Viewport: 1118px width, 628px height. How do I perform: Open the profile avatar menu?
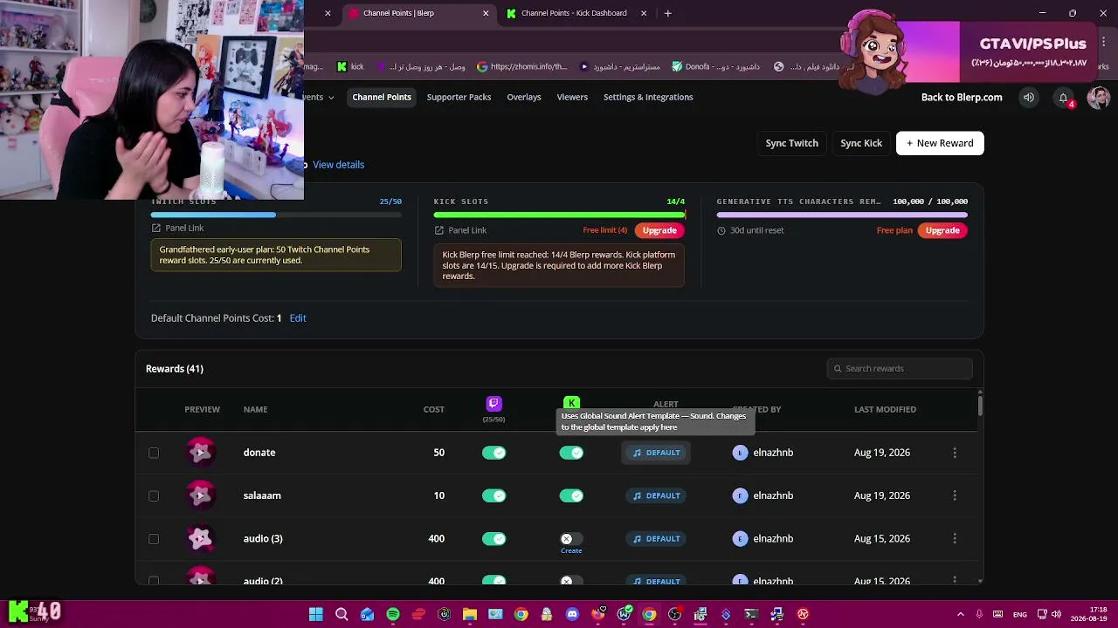[x=1098, y=98]
